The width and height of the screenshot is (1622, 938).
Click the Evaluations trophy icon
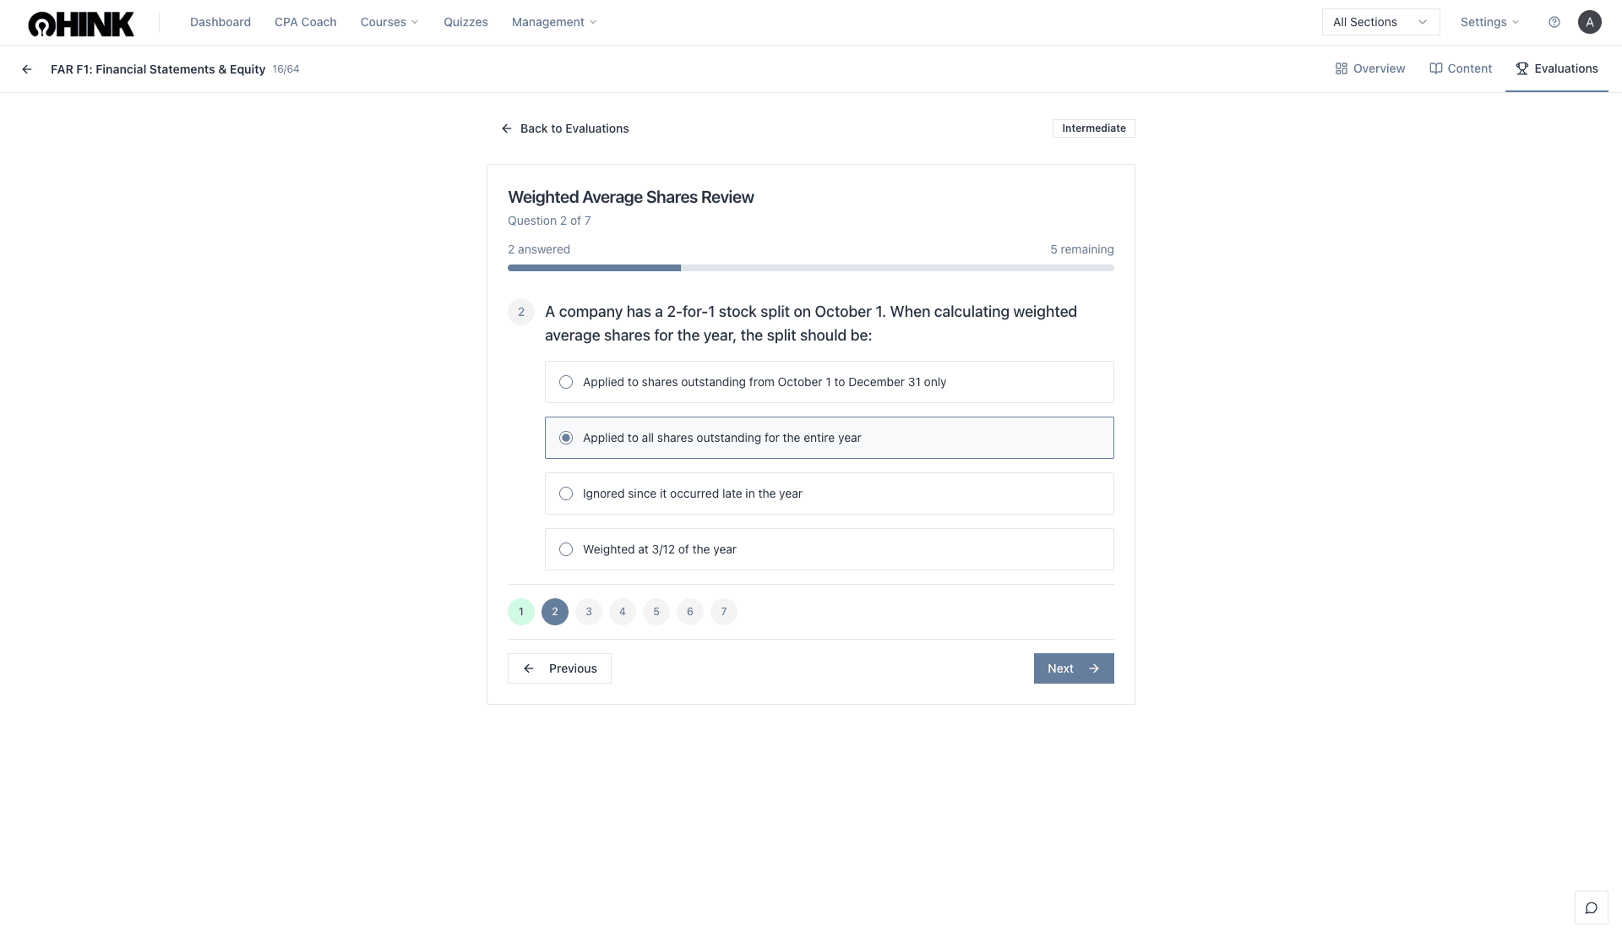pos(1522,68)
